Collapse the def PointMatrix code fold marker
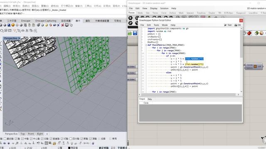The image size is (266, 149). point(146,45)
